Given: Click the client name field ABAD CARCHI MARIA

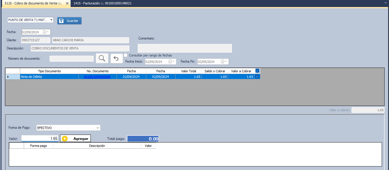Looking at the screenshot, I should pos(91,40).
